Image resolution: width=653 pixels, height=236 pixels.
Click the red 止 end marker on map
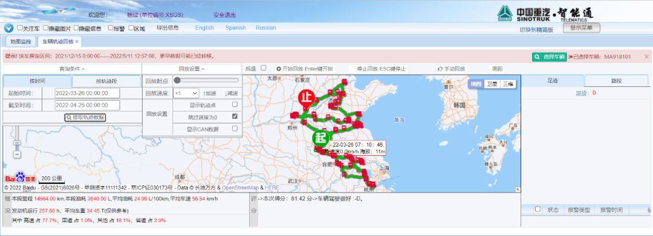(x=306, y=98)
